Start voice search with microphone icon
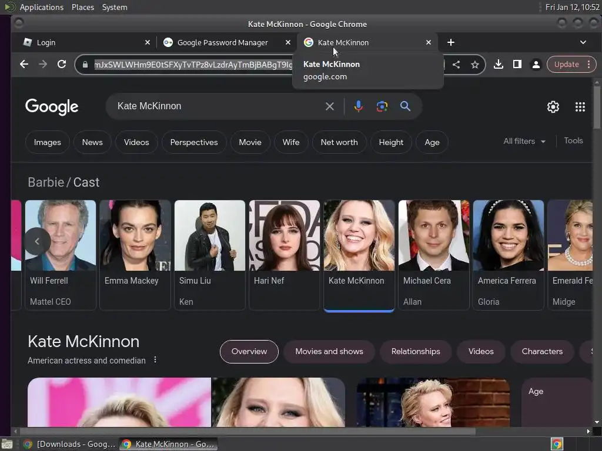602x451 pixels. pyautogui.click(x=358, y=106)
